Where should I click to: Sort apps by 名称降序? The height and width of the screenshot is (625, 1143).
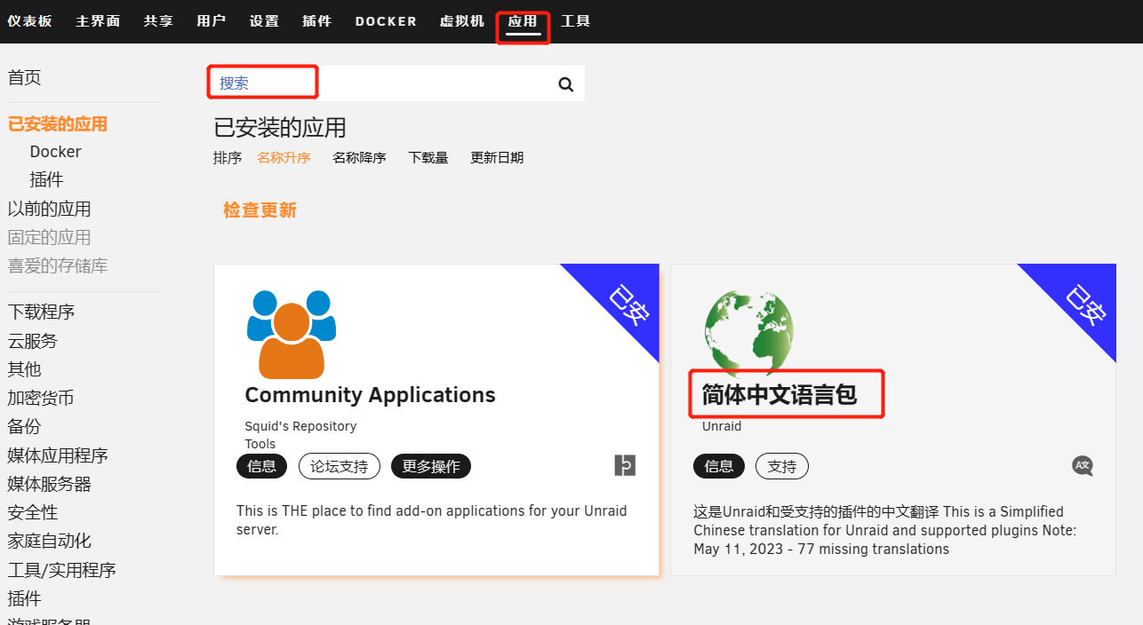click(359, 158)
